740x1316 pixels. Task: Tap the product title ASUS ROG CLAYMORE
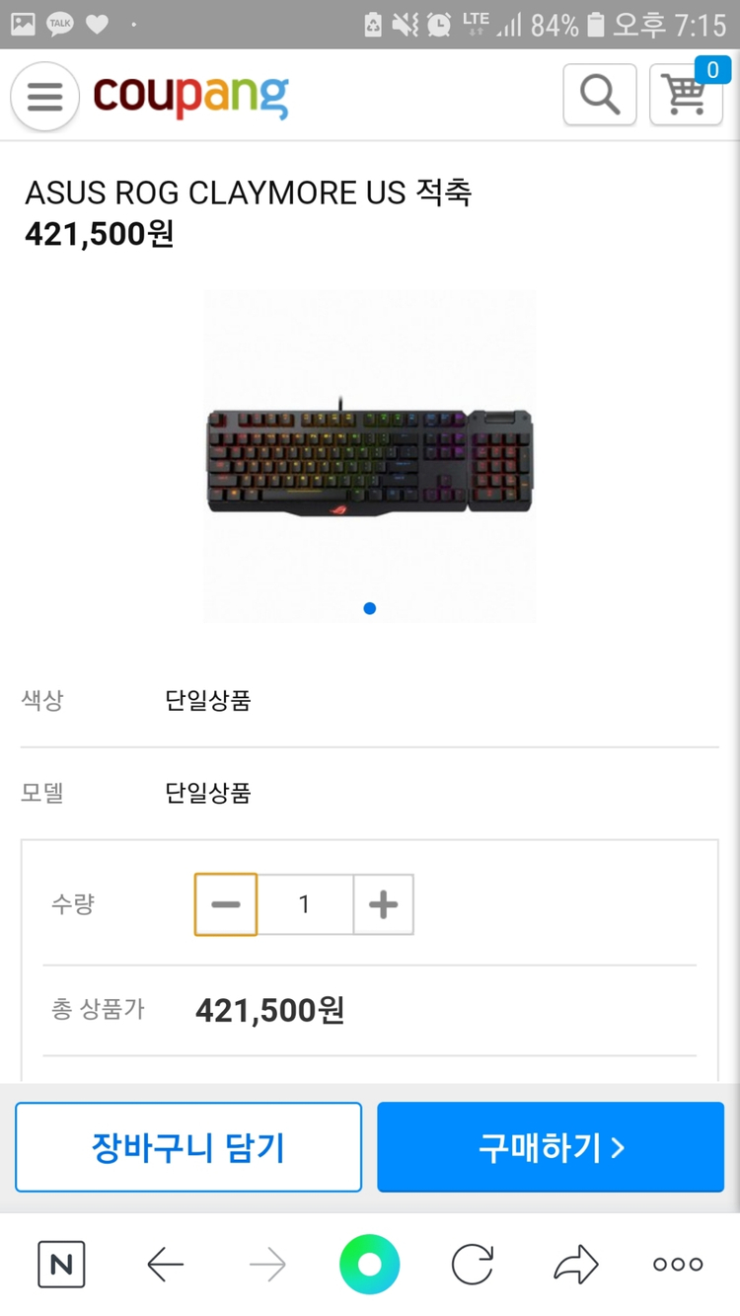[248, 193]
